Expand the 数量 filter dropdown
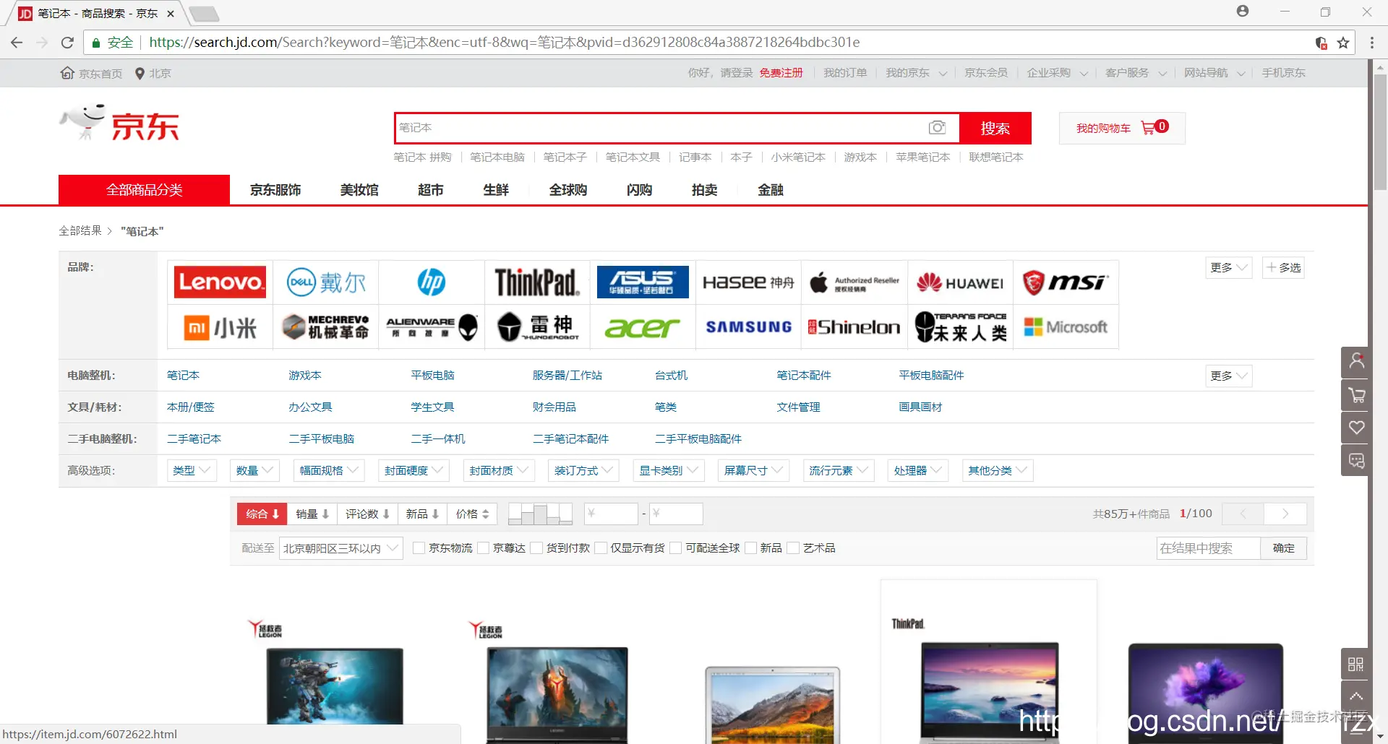Image resolution: width=1388 pixels, height=744 pixels. click(x=254, y=471)
